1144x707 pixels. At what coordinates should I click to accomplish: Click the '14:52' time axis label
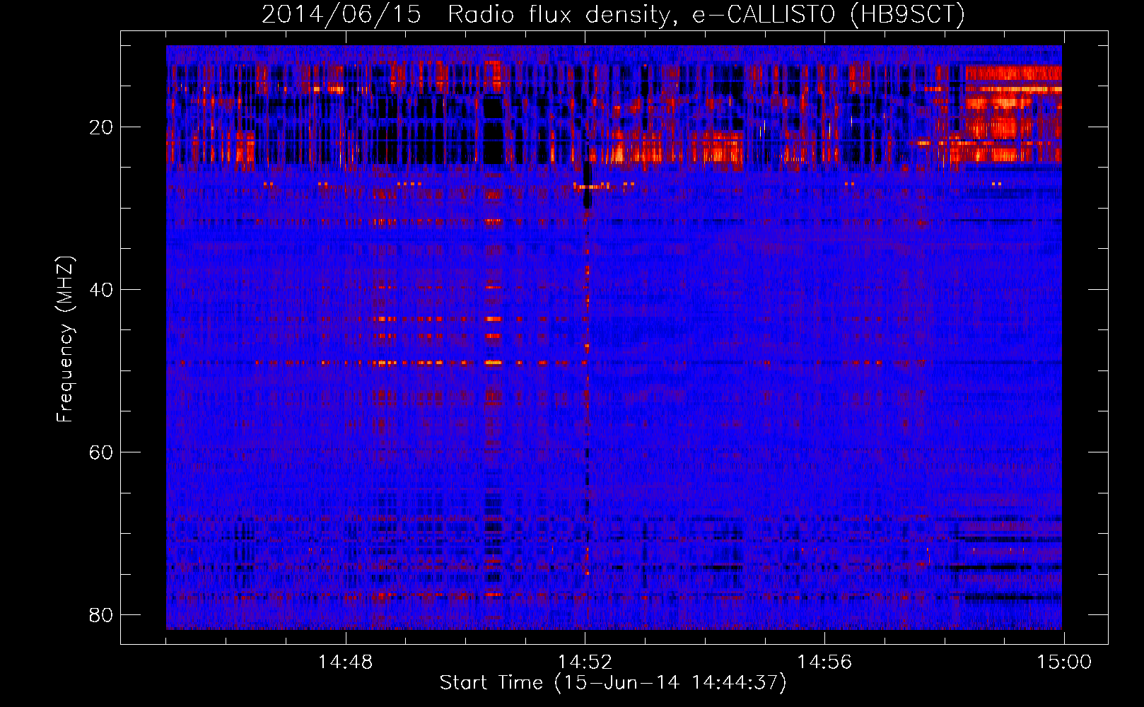pos(585,662)
